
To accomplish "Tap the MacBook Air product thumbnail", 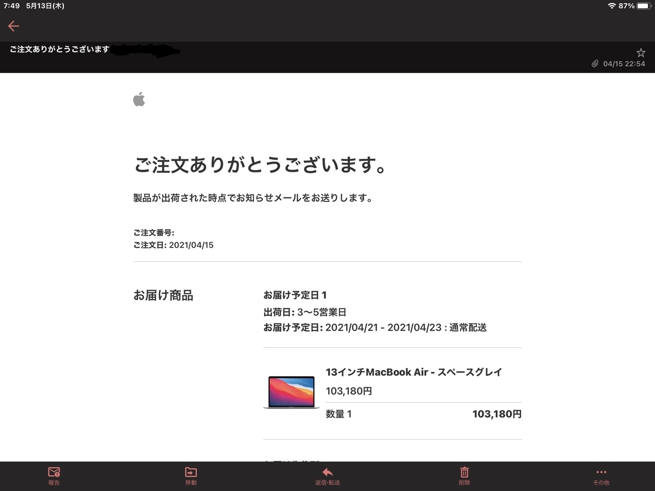I will point(291,392).
